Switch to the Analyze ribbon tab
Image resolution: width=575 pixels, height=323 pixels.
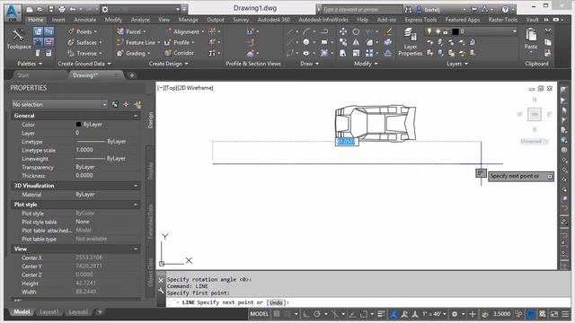click(x=140, y=20)
